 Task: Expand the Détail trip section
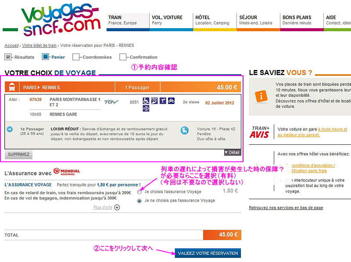pos(233,152)
